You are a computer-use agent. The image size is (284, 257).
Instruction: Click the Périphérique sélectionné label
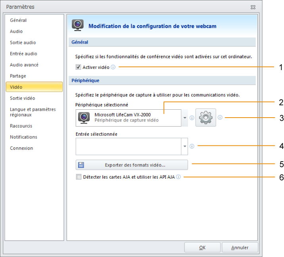(x=102, y=105)
